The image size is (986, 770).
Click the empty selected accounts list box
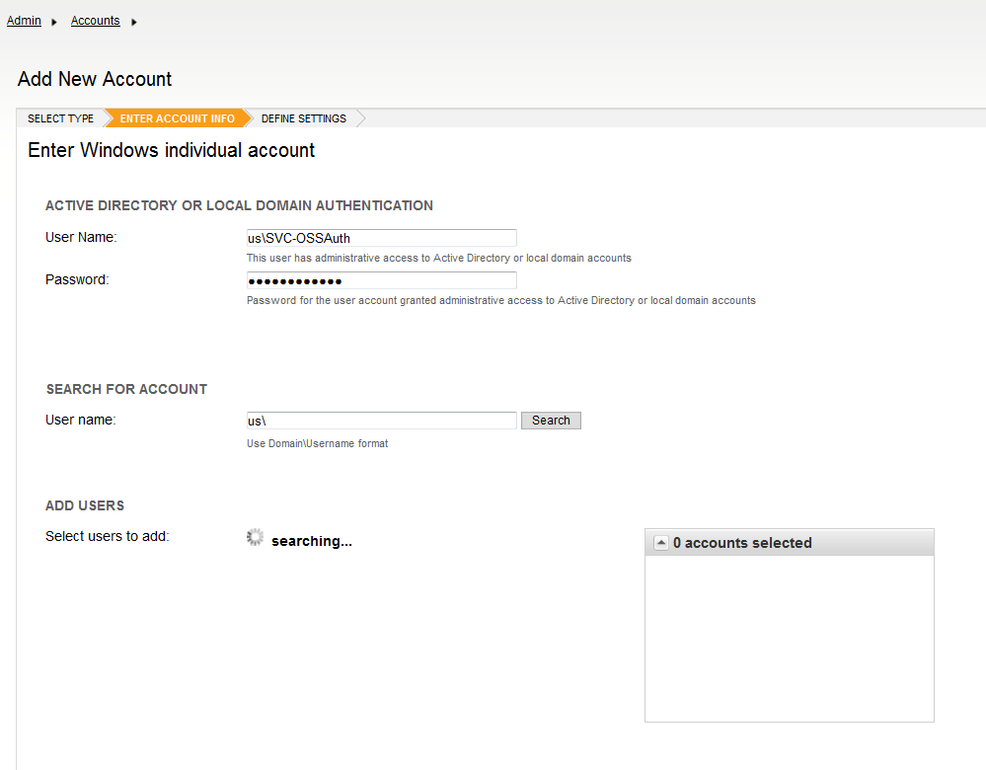coord(790,639)
